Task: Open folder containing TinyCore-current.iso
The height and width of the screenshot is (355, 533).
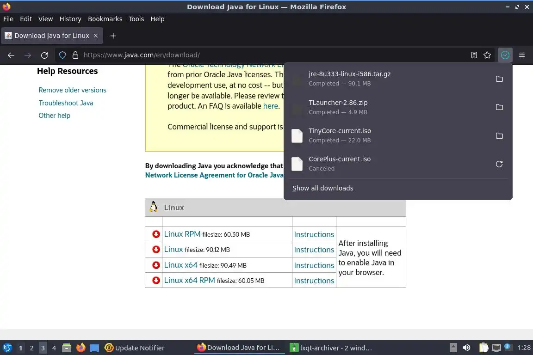Action: coord(499,135)
